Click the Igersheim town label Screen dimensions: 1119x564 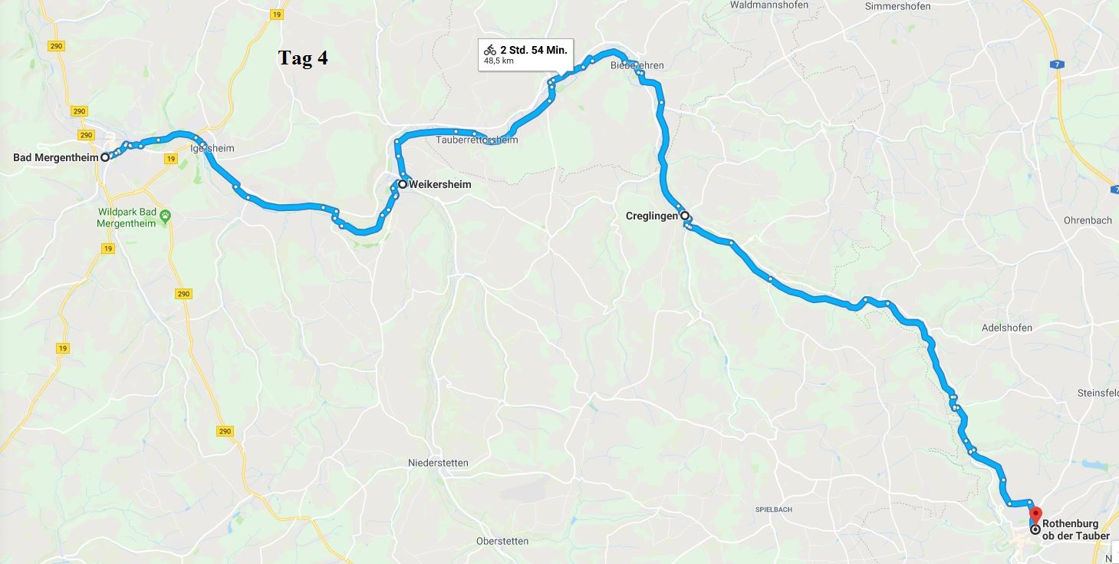click(212, 148)
